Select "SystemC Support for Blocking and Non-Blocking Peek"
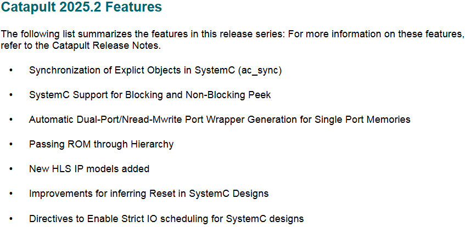 click(x=150, y=95)
